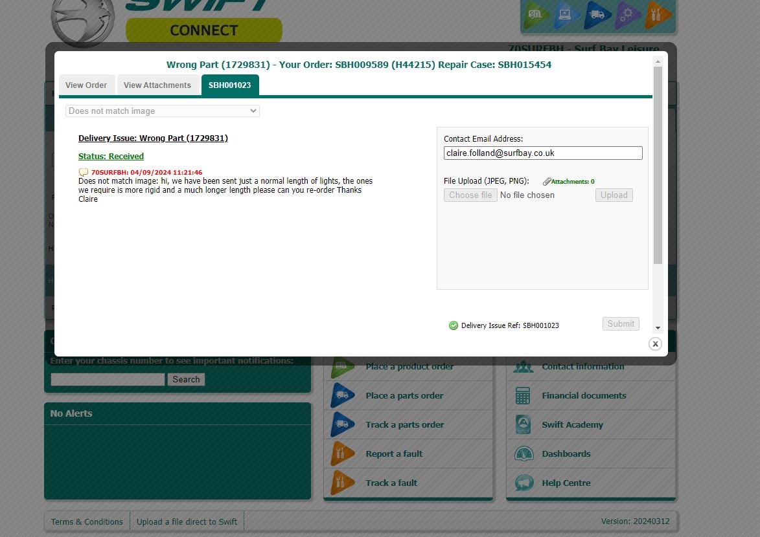Click the green caravan triangle icon in header
The image size is (760, 537).
coord(537,14)
